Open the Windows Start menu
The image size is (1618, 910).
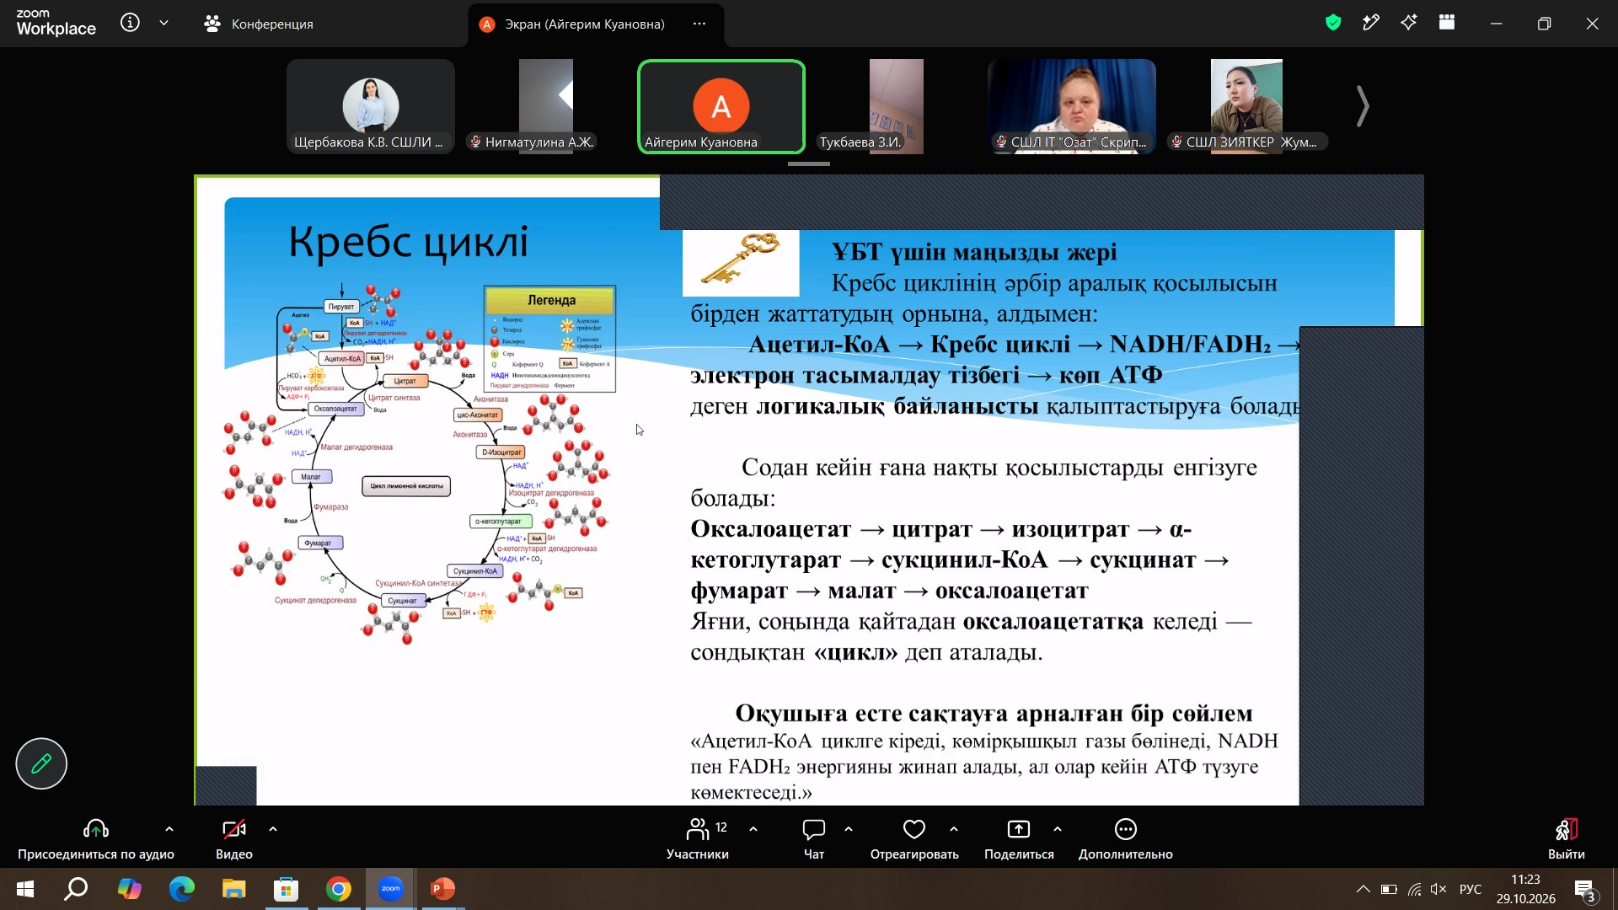click(25, 889)
